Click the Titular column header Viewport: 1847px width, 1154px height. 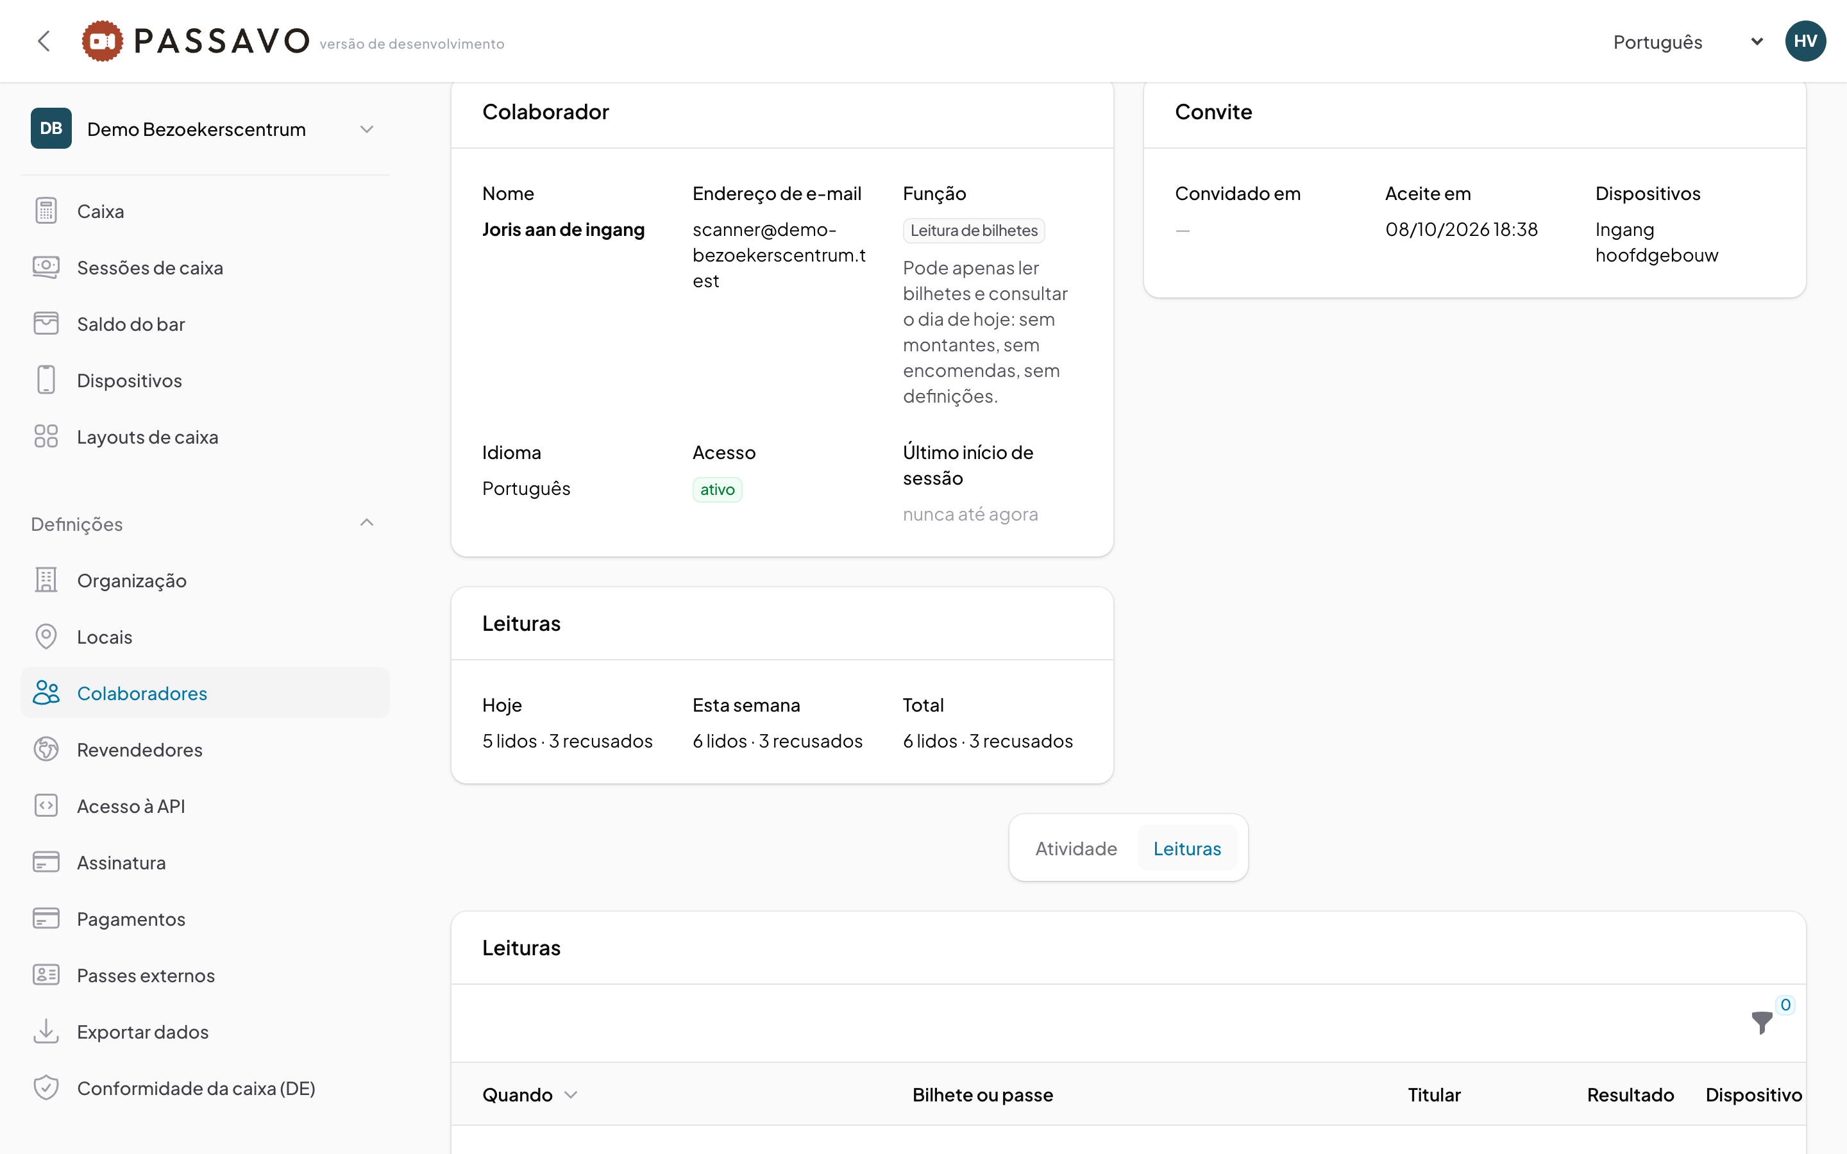point(1433,1095)
